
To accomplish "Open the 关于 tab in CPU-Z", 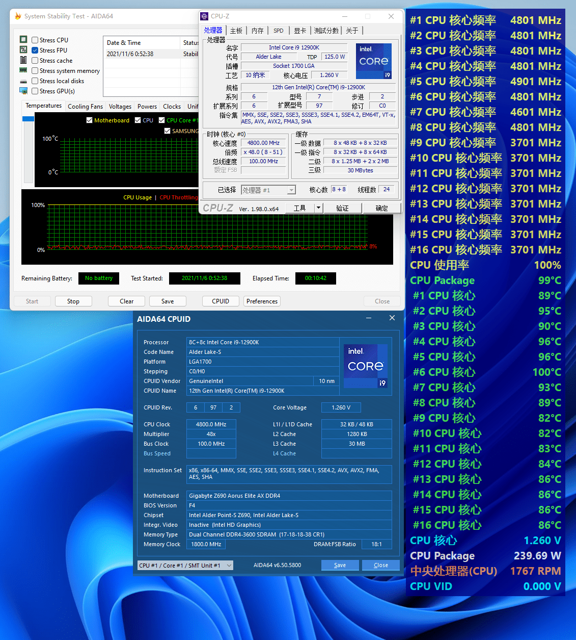I will [352, 31].
